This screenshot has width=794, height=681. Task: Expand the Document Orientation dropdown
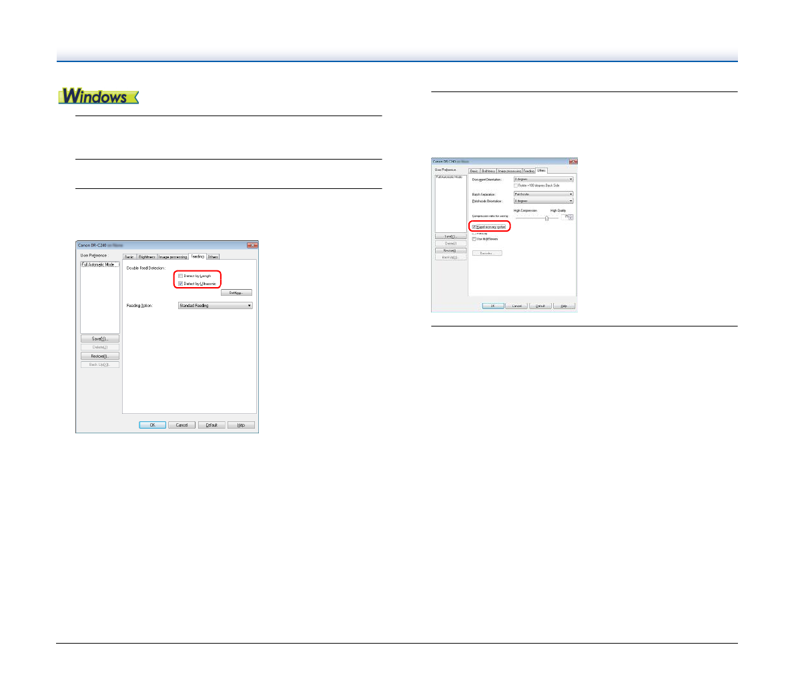click(543, 180)
